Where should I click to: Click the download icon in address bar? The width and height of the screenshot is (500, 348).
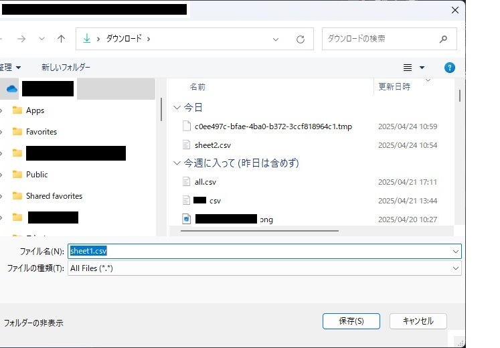click(x=86, y=39)
